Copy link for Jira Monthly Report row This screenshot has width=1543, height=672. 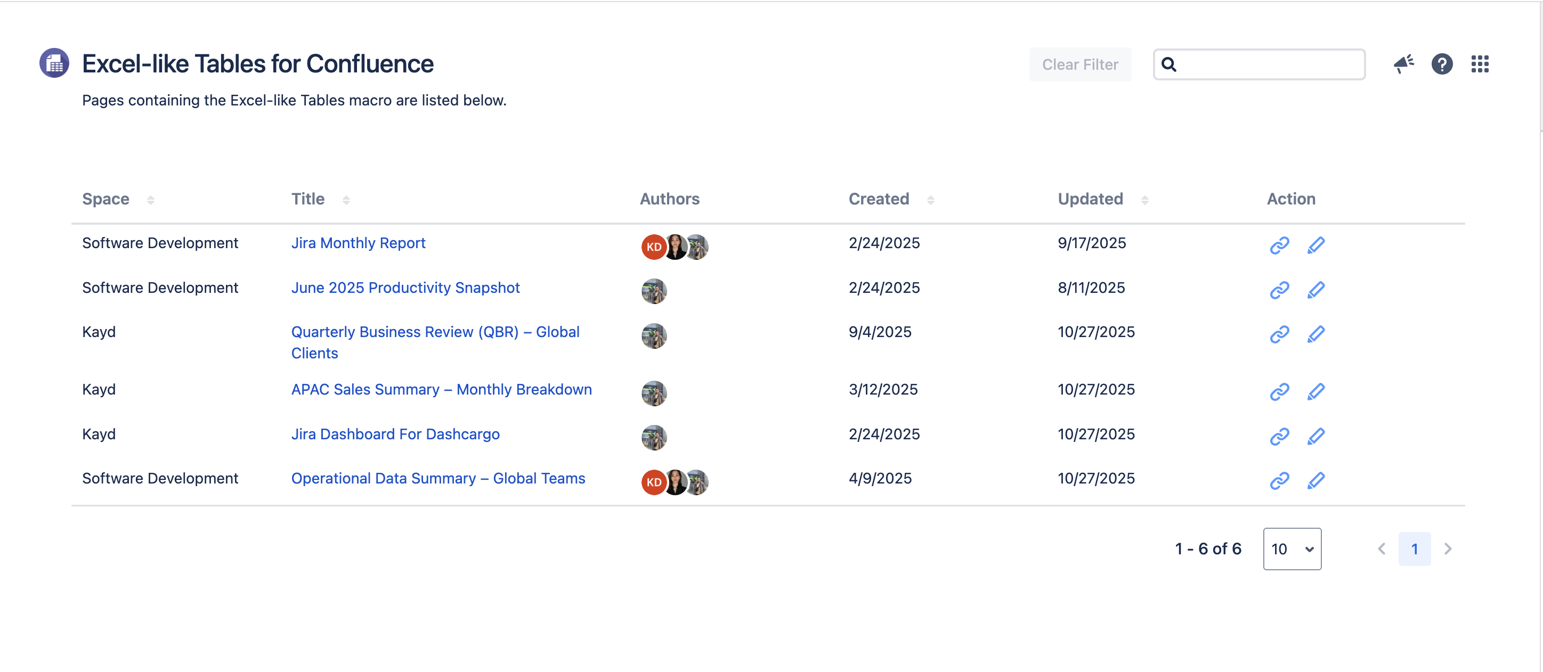pos(1279,245)
